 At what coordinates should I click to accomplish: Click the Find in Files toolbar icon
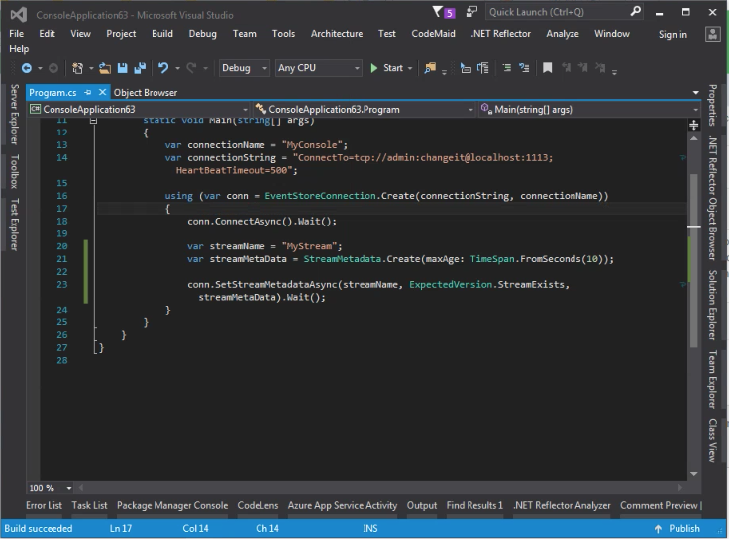coord(430,68)
